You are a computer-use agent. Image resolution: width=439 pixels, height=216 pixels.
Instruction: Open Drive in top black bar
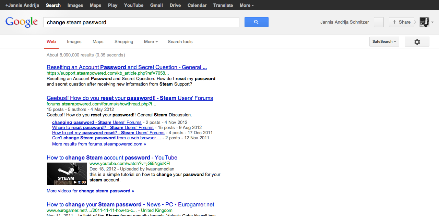(x=175, y=5)
